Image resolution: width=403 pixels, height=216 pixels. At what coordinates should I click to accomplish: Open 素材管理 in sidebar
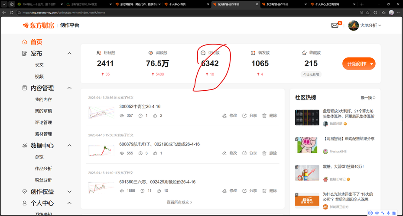click(x=43, y=134)
